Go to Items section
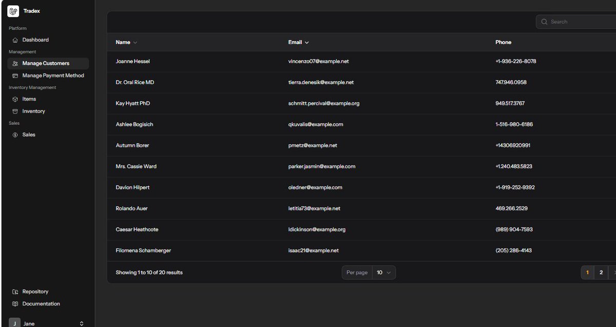Image resolution: width=616 pixels, height=327 pixels. [48, 99]
